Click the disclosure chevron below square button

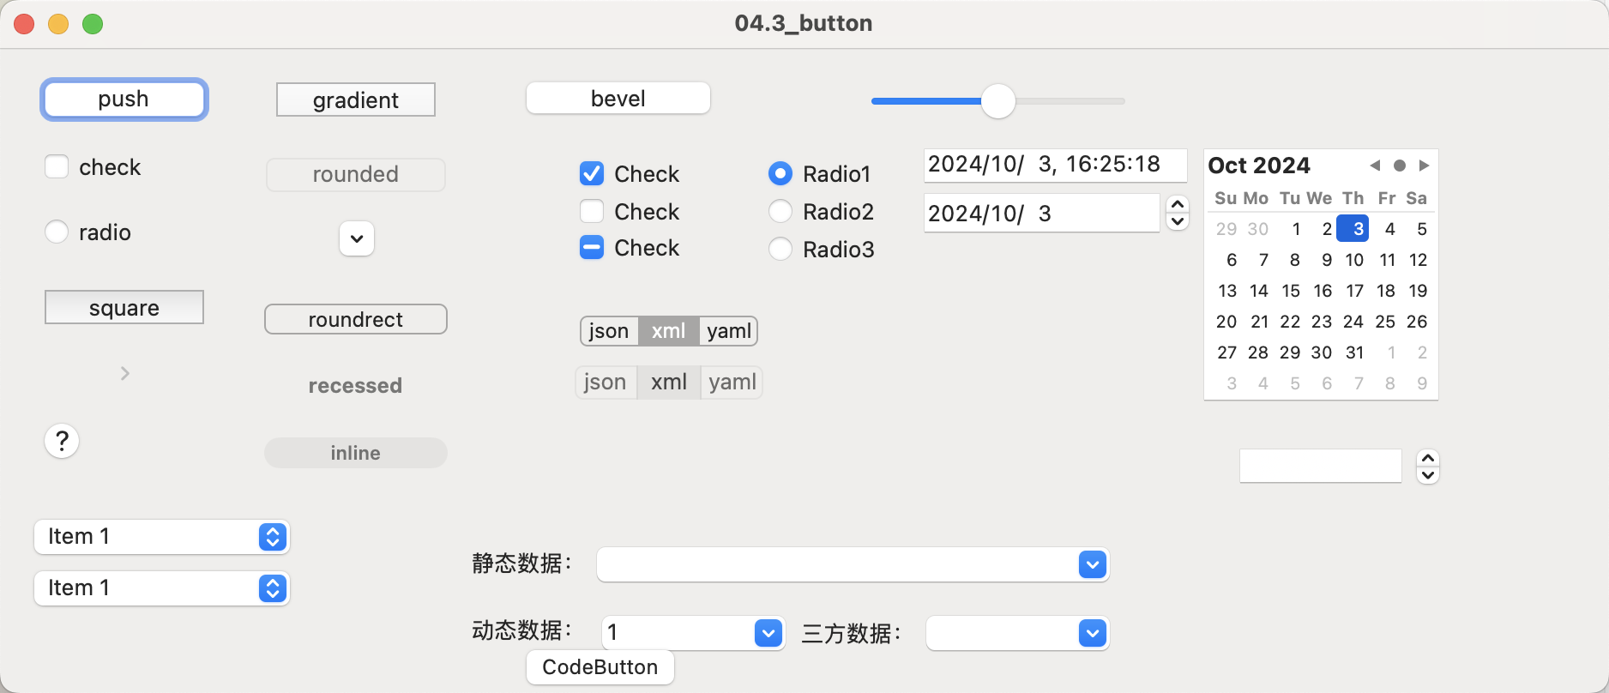(125, 373)
